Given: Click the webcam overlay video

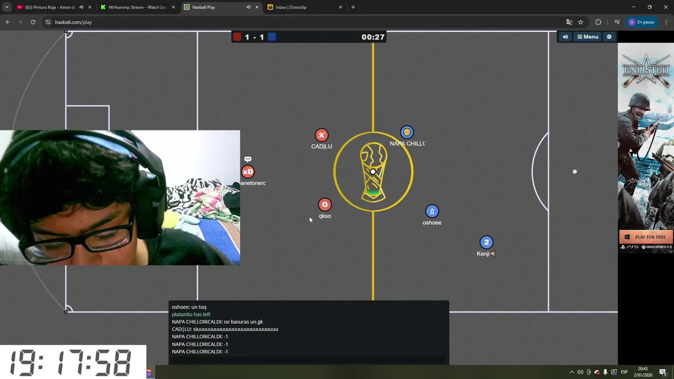Looking at the screenshot, I should point(120,197).
